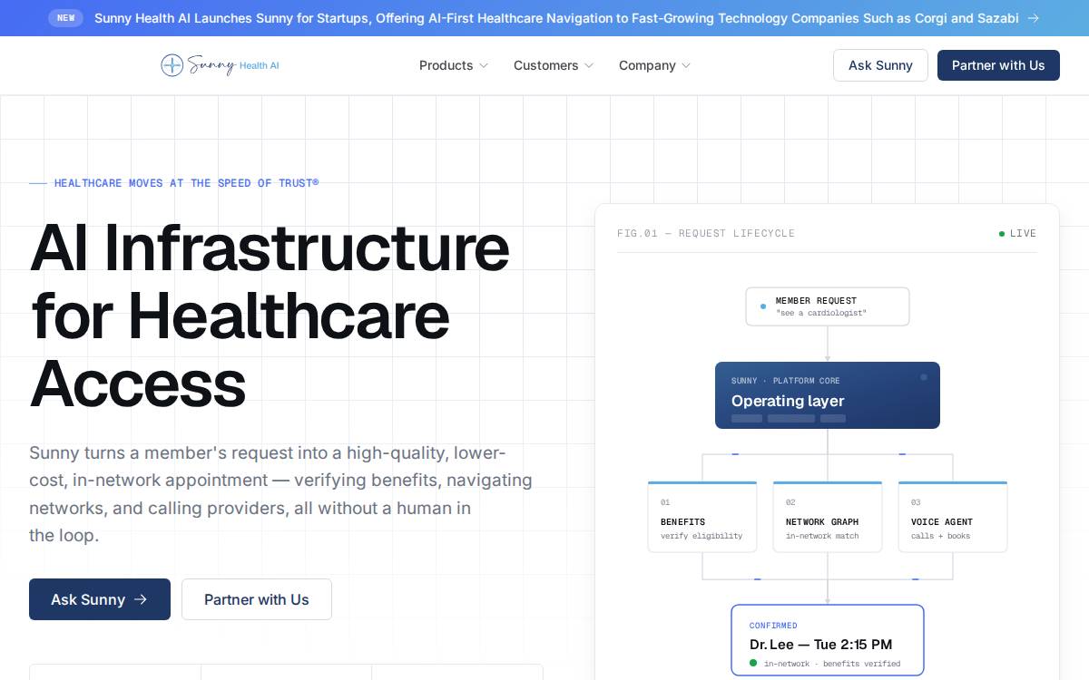Screen dimensions: 1089x680
Task: Click 'in-network · benefits verified' text
Action: pos(832,664)
